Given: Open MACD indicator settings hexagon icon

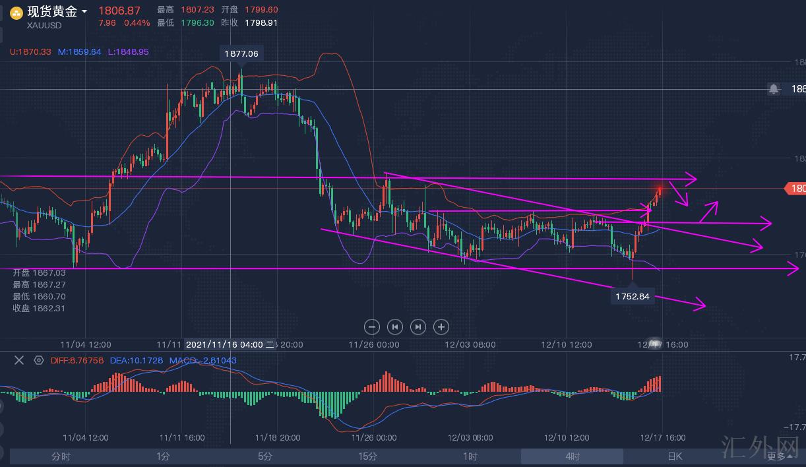Looking at the screenshot, I should pos(39,360).
